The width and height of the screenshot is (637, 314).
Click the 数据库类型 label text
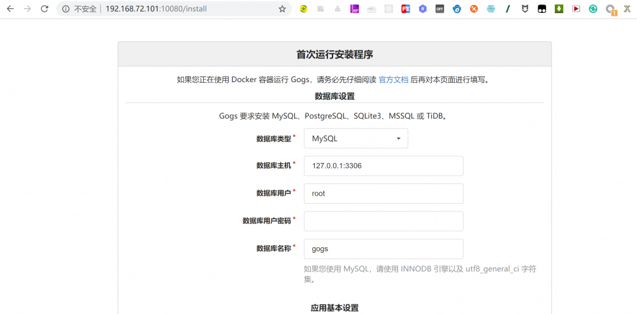[274, 139]
